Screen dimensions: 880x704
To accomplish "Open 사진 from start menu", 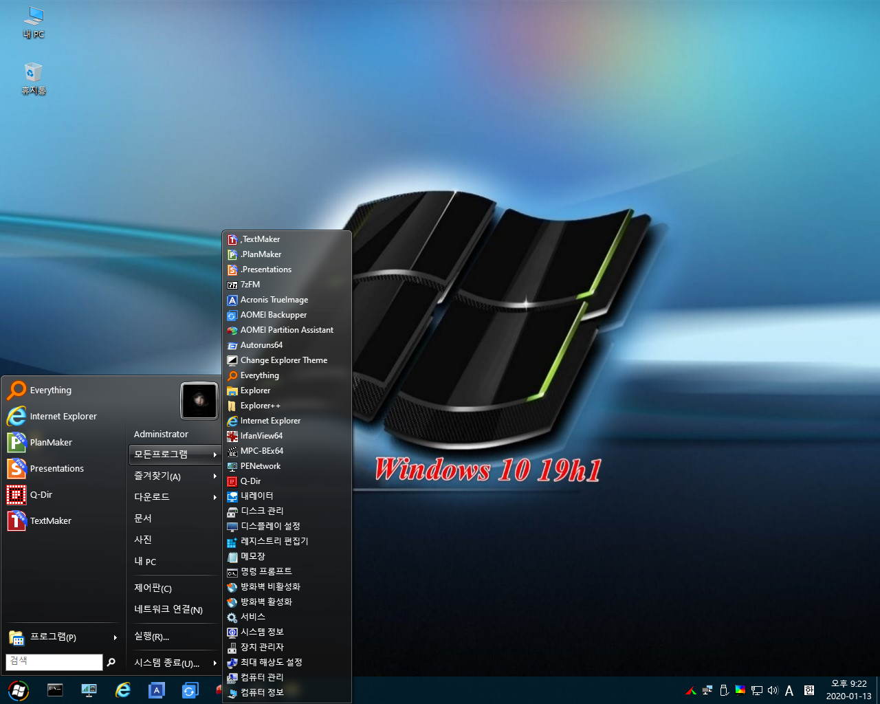I will pyautogui.click(x=175, y=540).
